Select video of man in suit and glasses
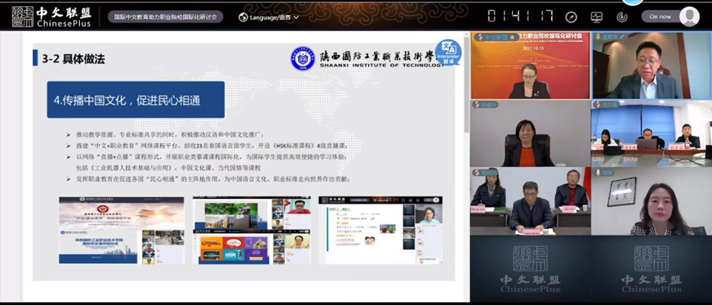Screen dimensions: 712x305 pyautogui.click(x=652, y=66)
